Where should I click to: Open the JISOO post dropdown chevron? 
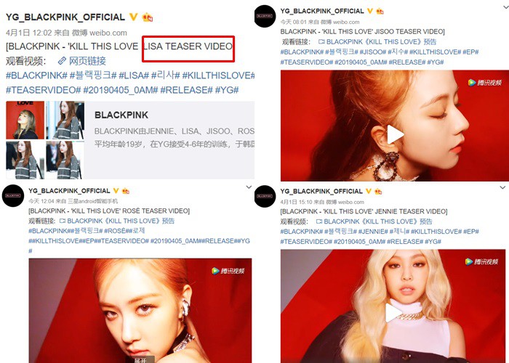coord(506,7)
